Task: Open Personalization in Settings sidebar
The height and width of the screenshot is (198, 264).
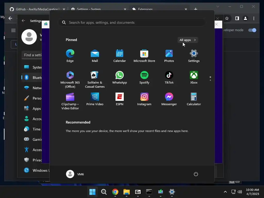Action: point(32,98)
